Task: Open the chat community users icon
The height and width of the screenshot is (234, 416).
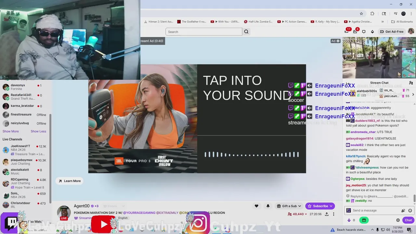Action: click(x=411, y=83)
